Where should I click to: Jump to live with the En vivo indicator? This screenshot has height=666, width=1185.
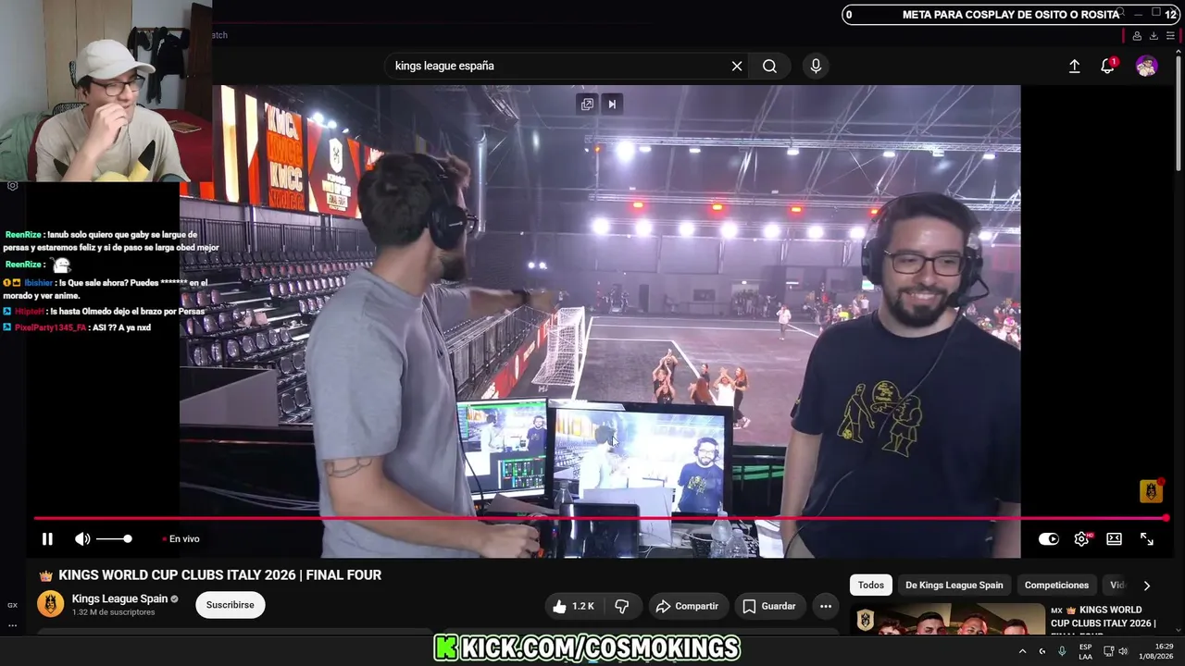tap(181, 539)
